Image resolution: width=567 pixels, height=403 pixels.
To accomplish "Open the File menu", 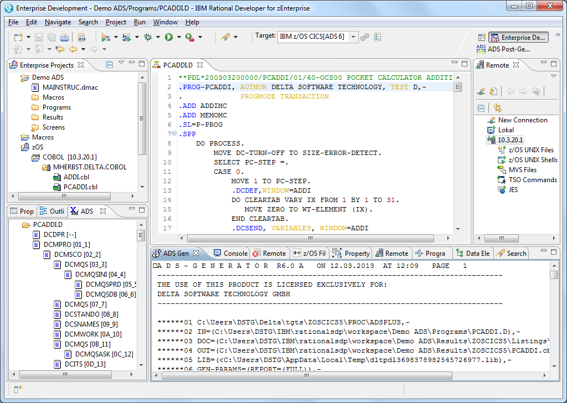I will point(13,22).
